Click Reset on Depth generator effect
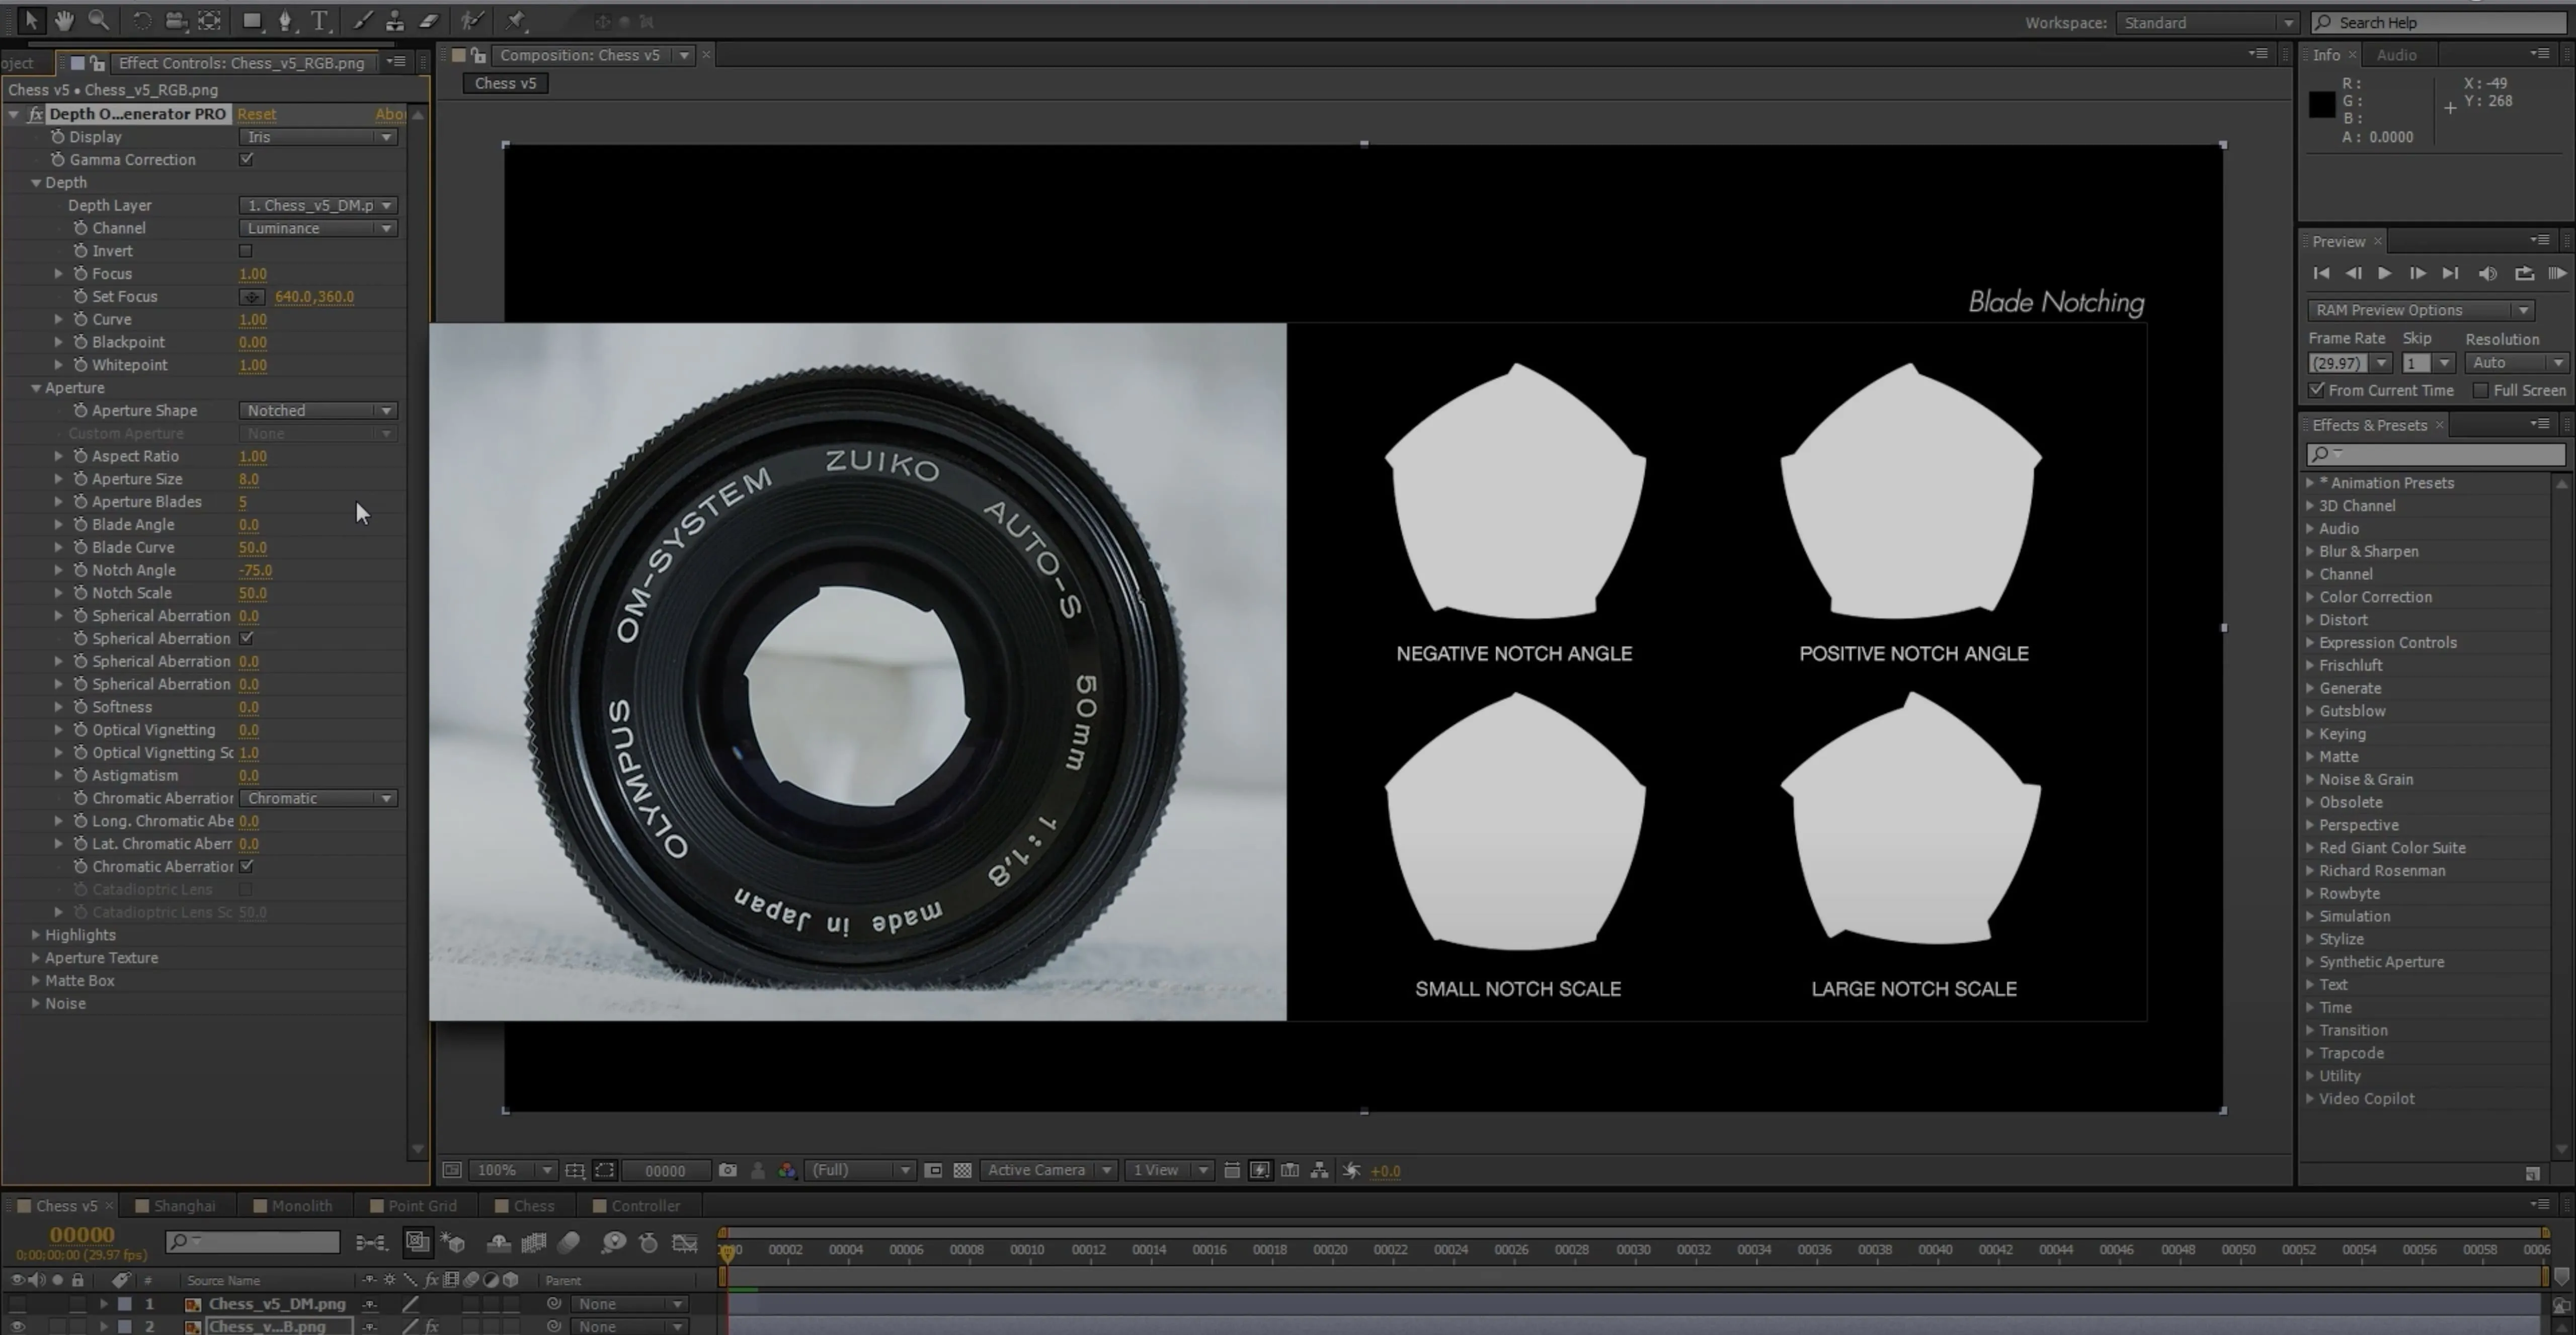 (x=257, y=114)
